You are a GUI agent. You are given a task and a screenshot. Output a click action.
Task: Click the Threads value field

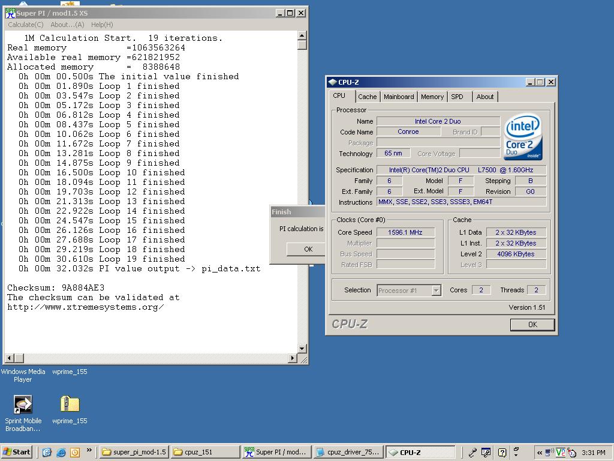(537, 290)
